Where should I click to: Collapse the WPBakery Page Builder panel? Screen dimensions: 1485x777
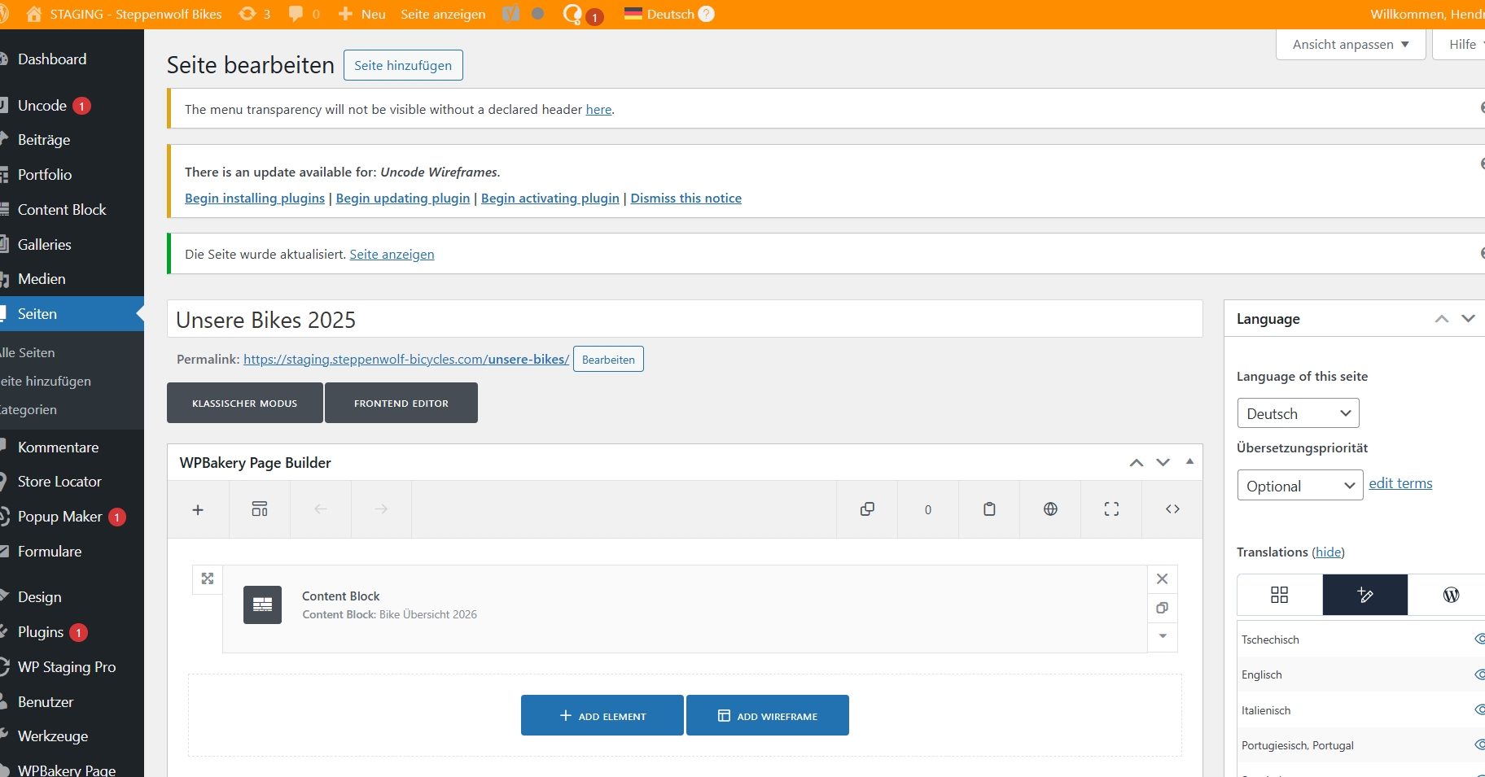(x=1189, y=462)
